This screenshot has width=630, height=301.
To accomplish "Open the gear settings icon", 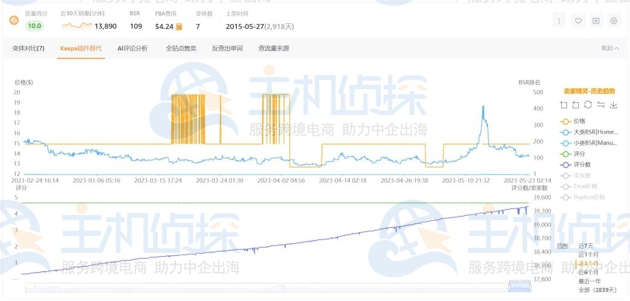I will tap(613, 21).
